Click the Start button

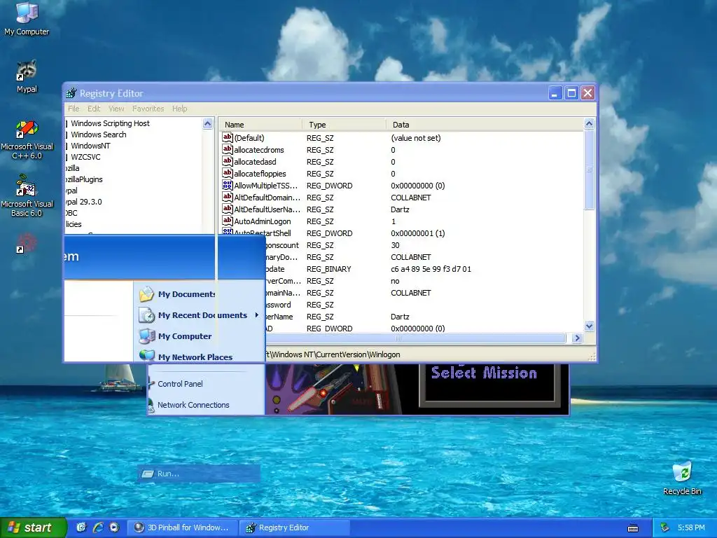[x=33, y=527]
